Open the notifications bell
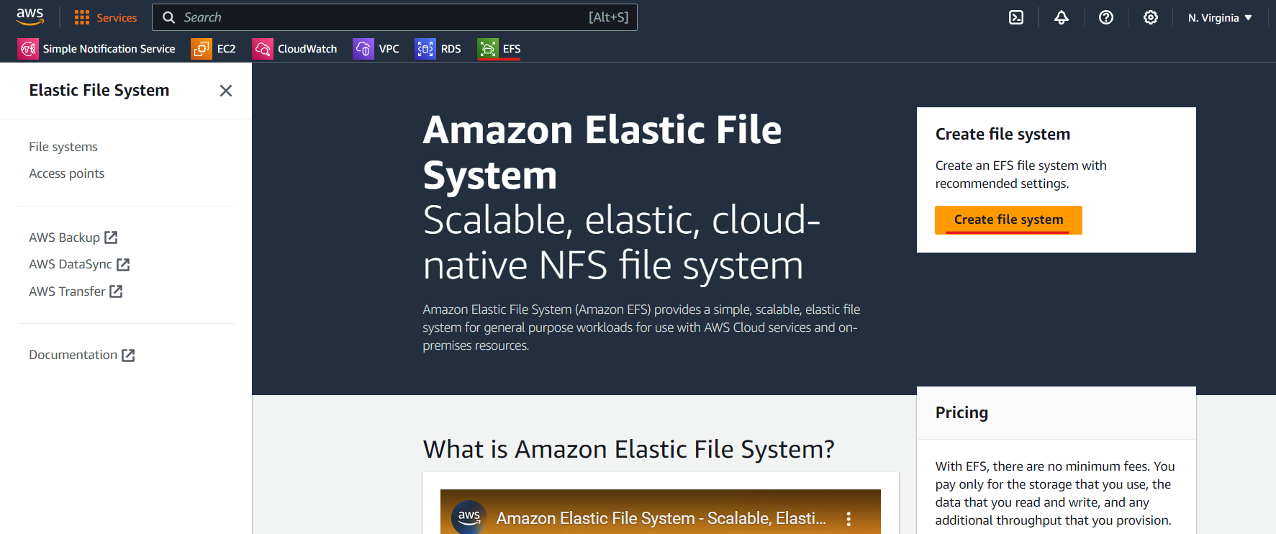Image resolution: width=1276 pixels, height=534 pixels. [1062, 17]
